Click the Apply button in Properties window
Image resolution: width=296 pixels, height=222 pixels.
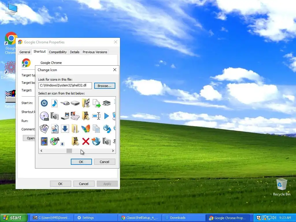tap(107, 184)
